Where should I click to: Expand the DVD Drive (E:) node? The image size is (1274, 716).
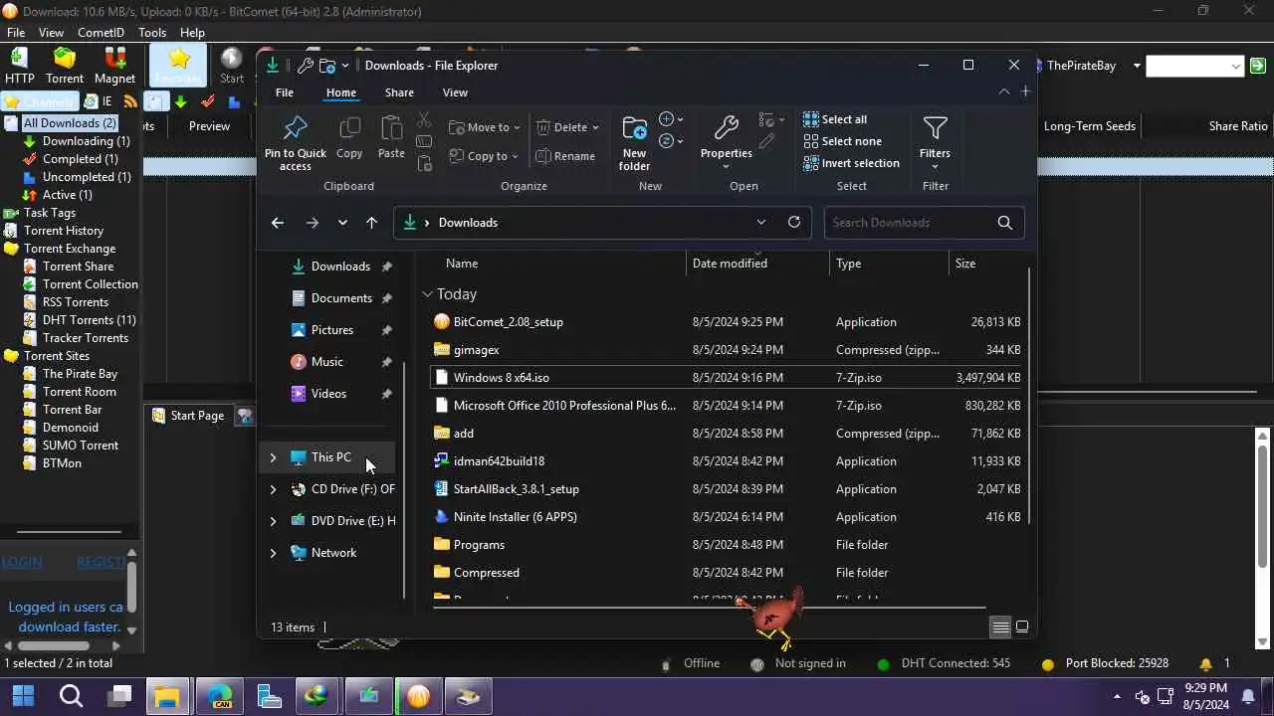[273, 521]
